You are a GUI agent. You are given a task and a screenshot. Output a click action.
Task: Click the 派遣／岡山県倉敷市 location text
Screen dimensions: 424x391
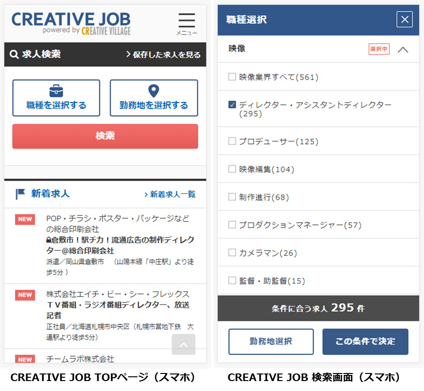tap(120, 267)
